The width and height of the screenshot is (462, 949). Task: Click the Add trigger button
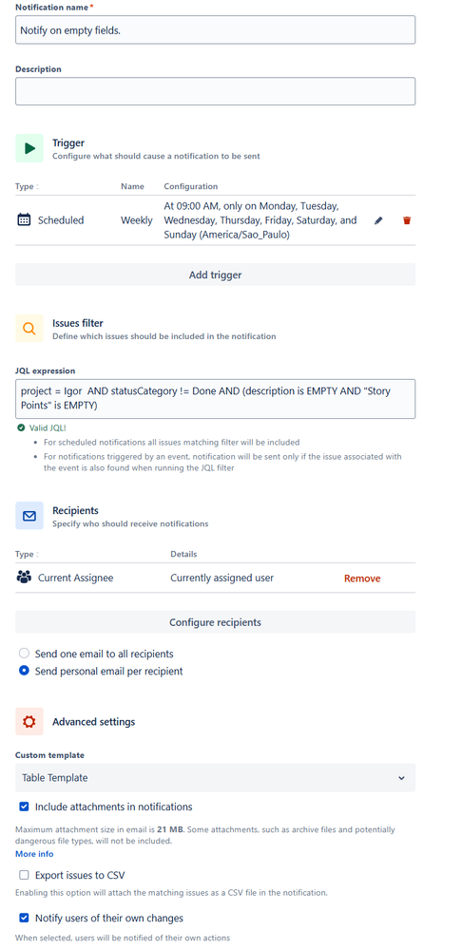(x=215, y=275)
